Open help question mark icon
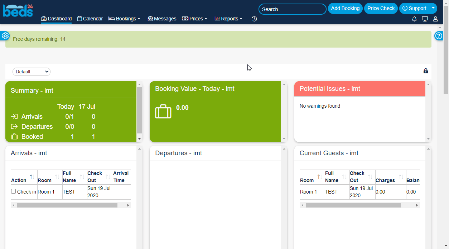This screenshot has width=449, height=249. [x=439, y=36]
